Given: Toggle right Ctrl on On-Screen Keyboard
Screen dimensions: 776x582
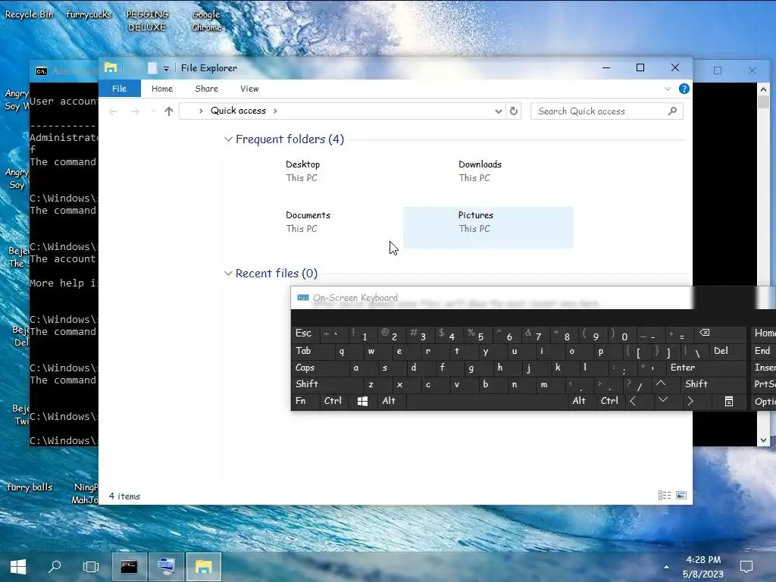Looking at the screenshot, I should click(x=609, y=400).
